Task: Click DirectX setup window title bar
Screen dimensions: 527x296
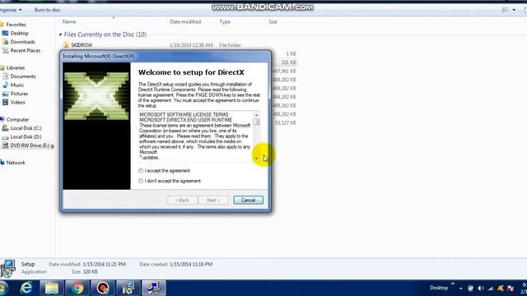Action: click(166, 56)
